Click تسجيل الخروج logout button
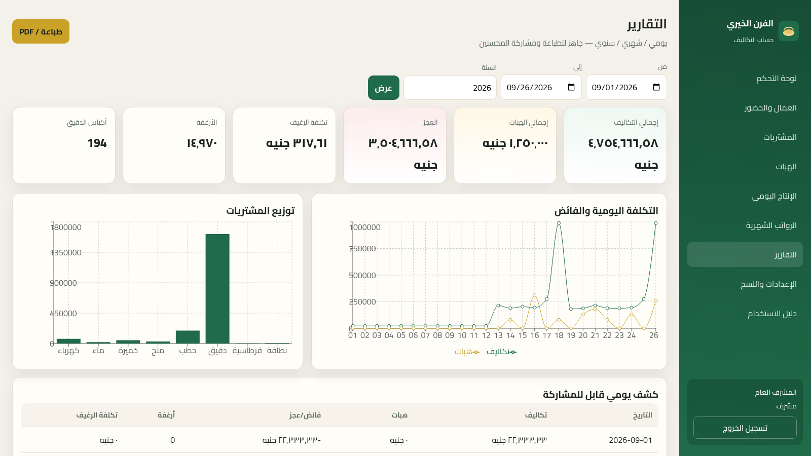This screenshot has width=811, height=456. 745,428
